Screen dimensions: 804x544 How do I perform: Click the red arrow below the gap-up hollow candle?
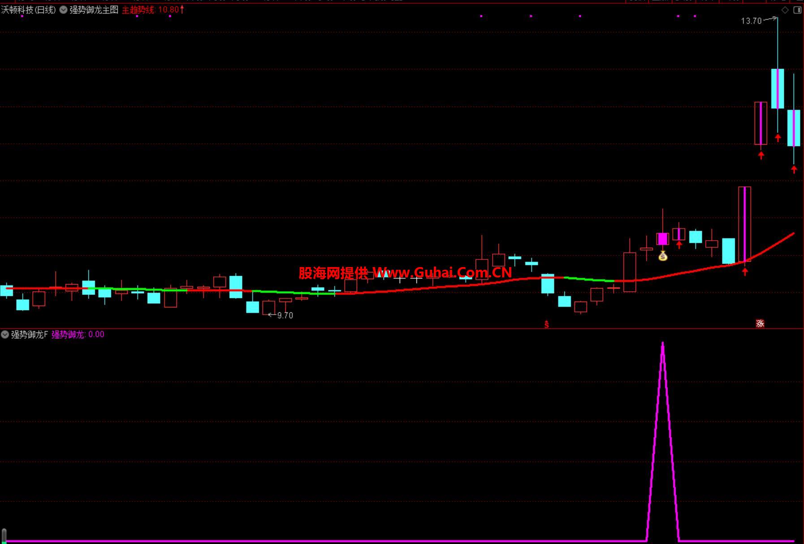click(761, 155)
